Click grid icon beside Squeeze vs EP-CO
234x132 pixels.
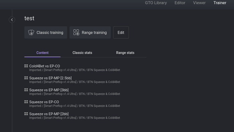click(x=26, y=102)
